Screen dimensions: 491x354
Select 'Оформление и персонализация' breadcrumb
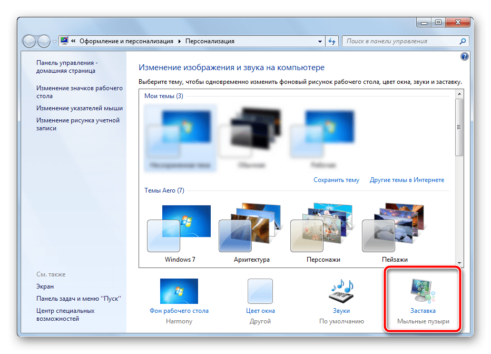coord(126,41)
